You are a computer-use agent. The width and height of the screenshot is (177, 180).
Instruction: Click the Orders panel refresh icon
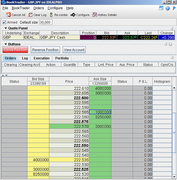point(172,58)
